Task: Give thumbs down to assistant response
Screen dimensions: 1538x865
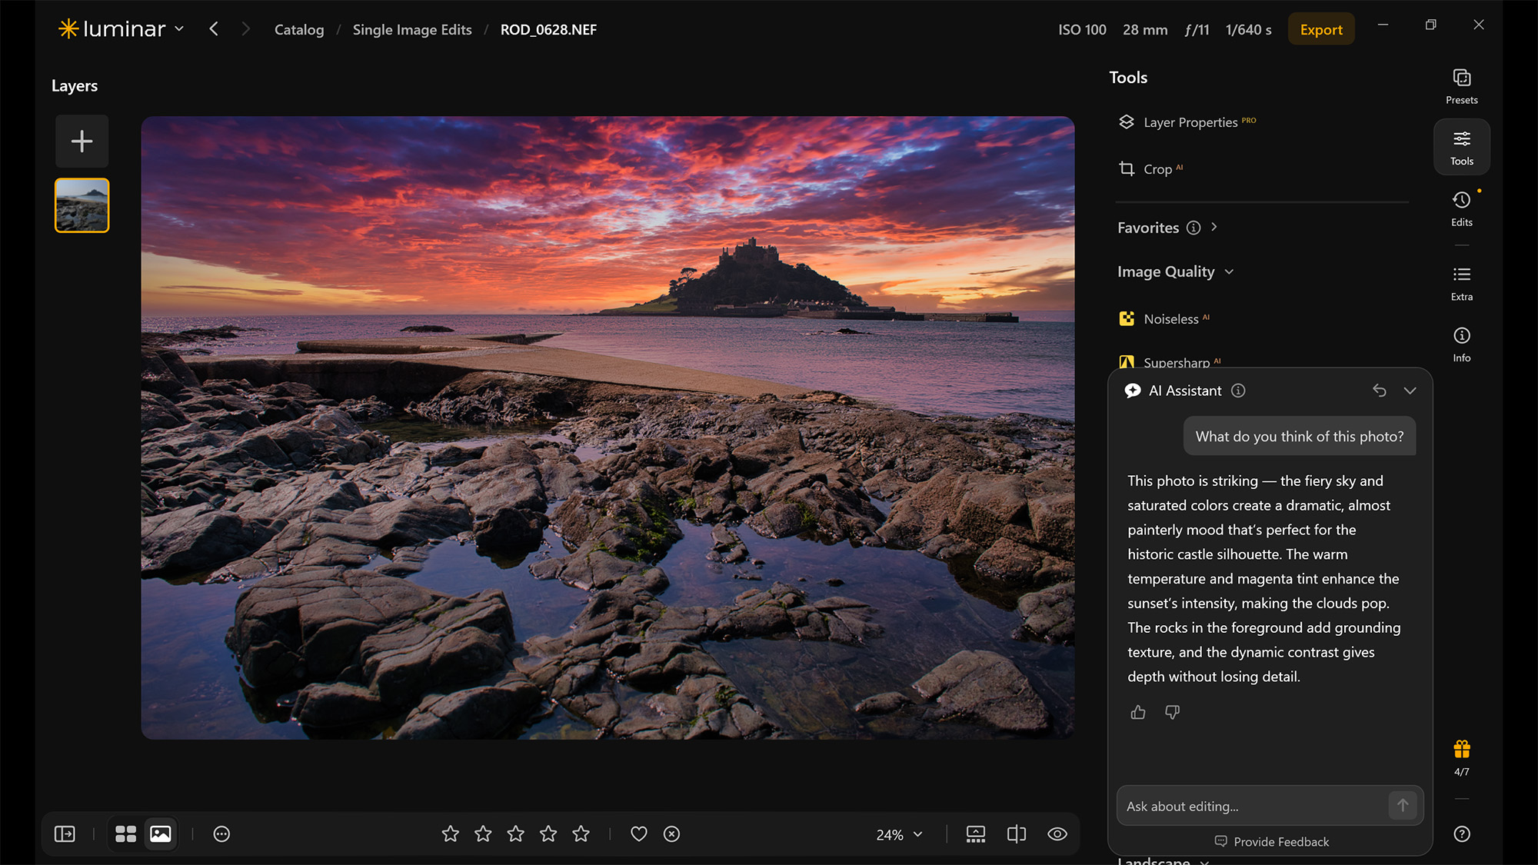Action: (1172, 712)
